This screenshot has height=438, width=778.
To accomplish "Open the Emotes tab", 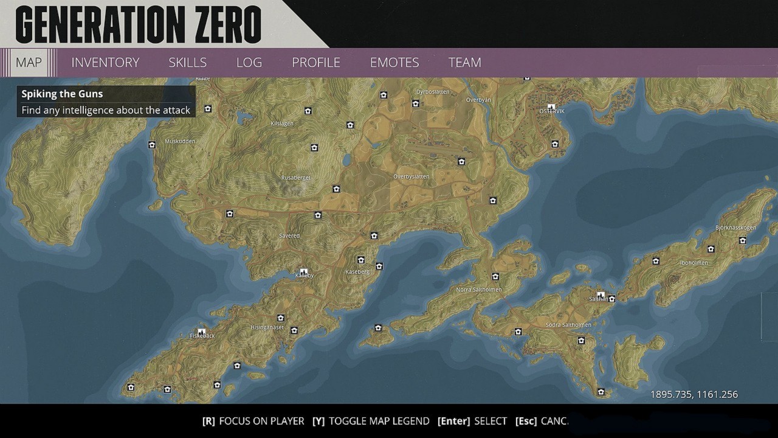I will 394,63.
